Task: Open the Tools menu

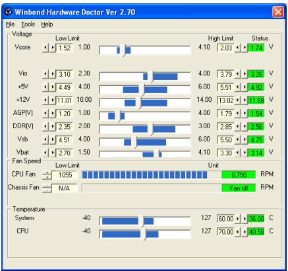Action: pyautogui.click(x=28, y=24)
